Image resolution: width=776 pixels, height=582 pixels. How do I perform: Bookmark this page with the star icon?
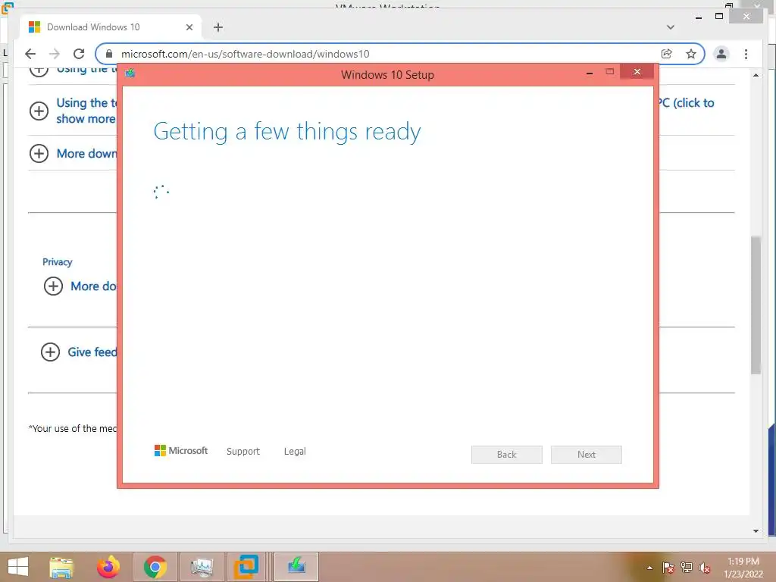tap(691, 54)
